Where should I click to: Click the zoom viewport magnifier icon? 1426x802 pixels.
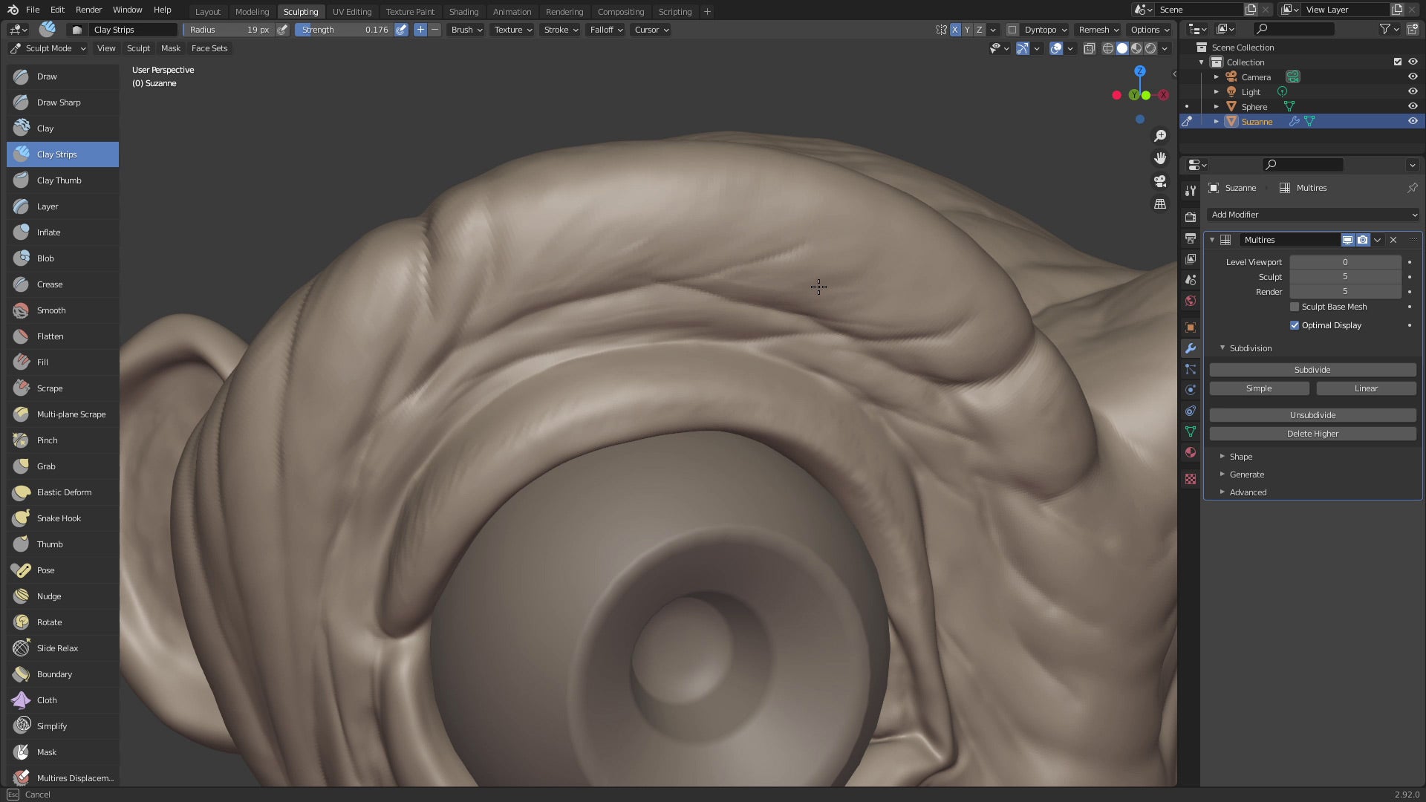pos(1160,136)
